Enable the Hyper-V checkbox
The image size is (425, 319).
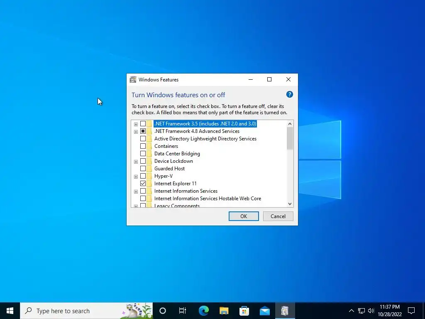[143, 176]
